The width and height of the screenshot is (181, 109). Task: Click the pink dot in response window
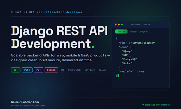tap(116, 25)
